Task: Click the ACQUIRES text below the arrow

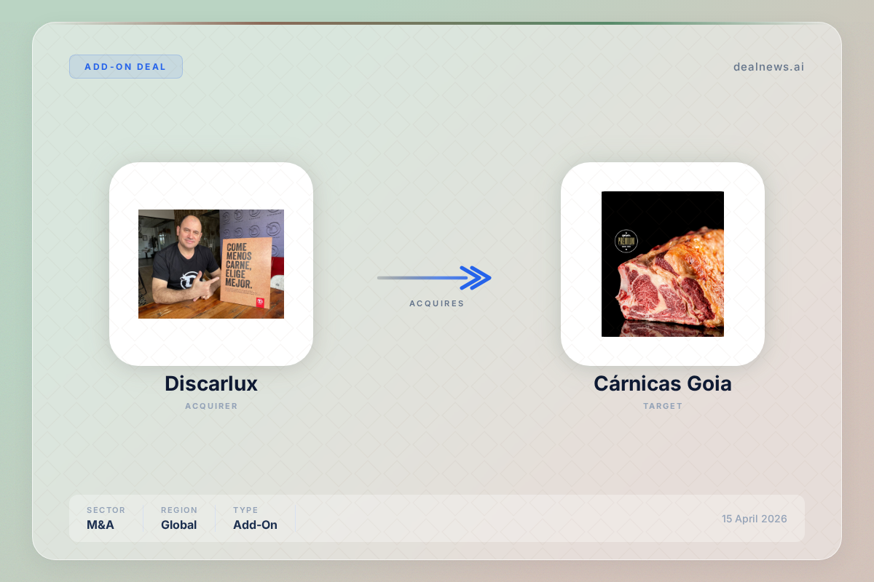Action: pos(436,303)
